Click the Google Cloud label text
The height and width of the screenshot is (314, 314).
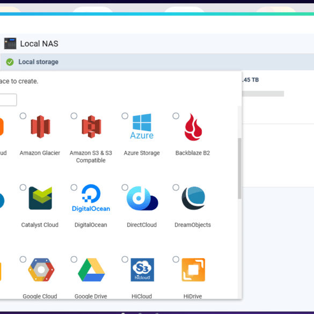click(40, 296)
